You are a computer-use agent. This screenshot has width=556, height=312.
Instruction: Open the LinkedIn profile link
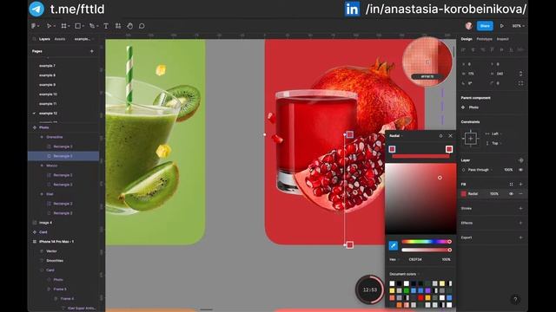coord(446,9)
